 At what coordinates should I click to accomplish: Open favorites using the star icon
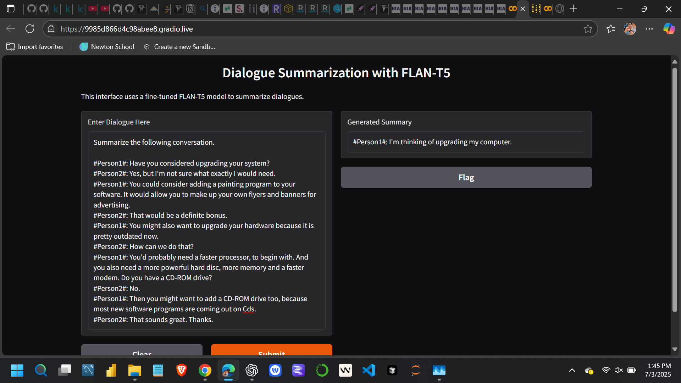[x=611, y=29]
